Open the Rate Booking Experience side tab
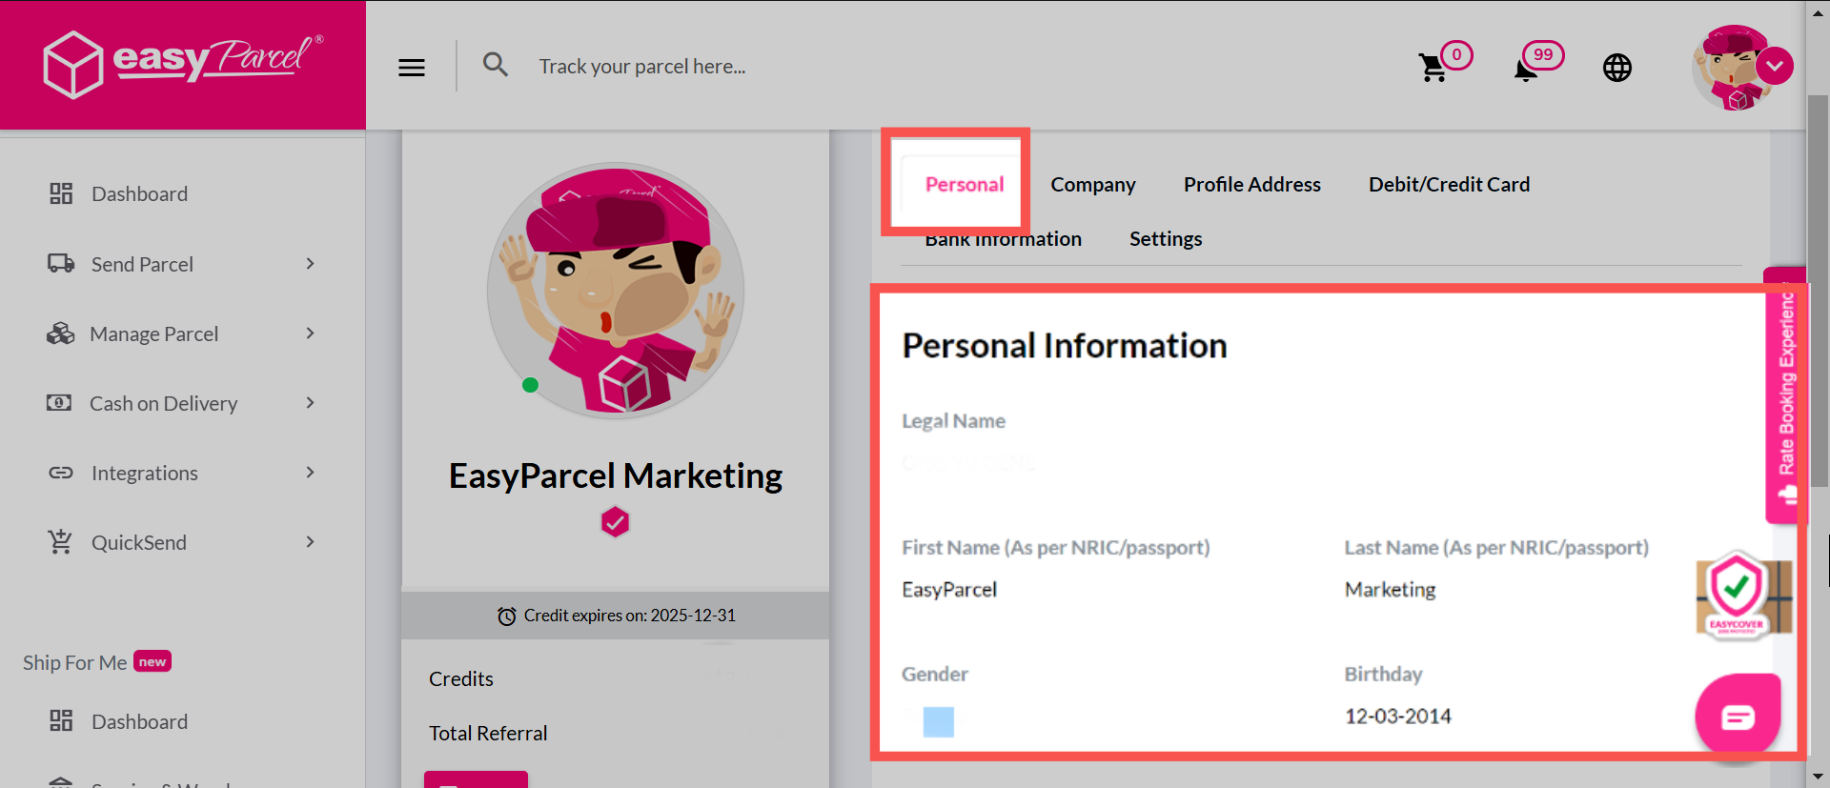The width and height of the screenshot is (1830, 788). click(1785, 394)
